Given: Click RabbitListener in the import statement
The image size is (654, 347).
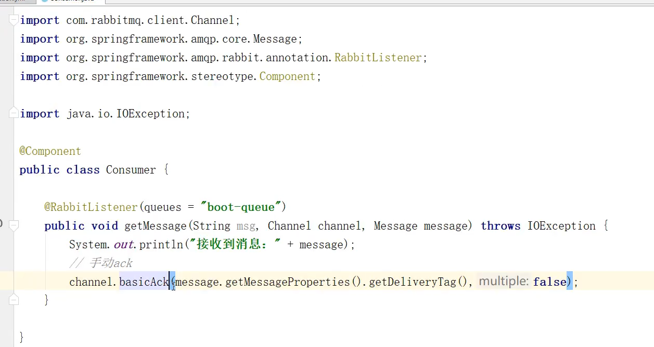Looking at the screenshot, I should [x=378, y=58].
